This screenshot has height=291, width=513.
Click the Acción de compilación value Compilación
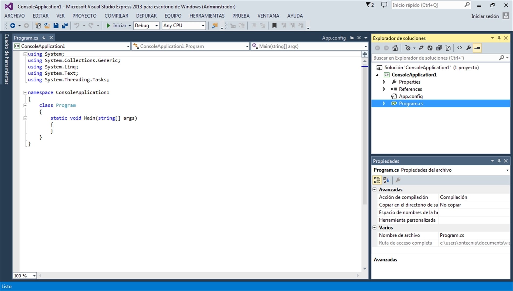click(x=453, y=197)
